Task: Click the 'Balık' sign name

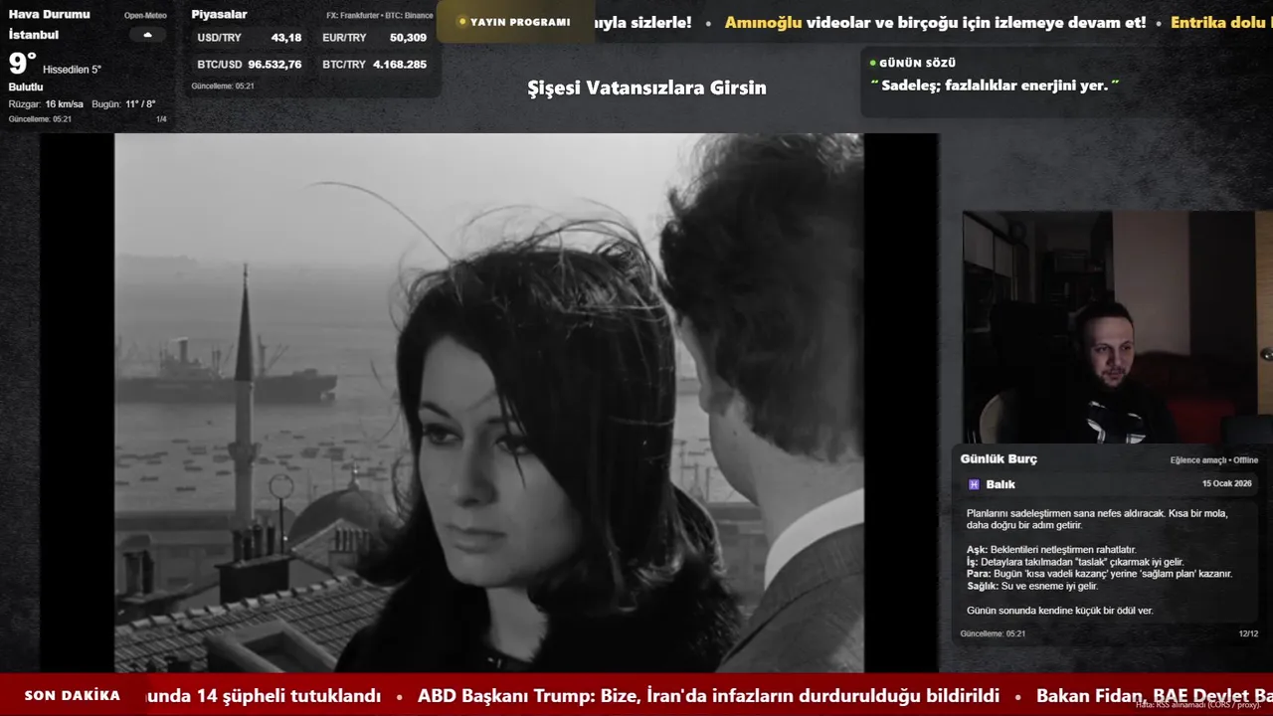Action: click(x=1000, y=484)
